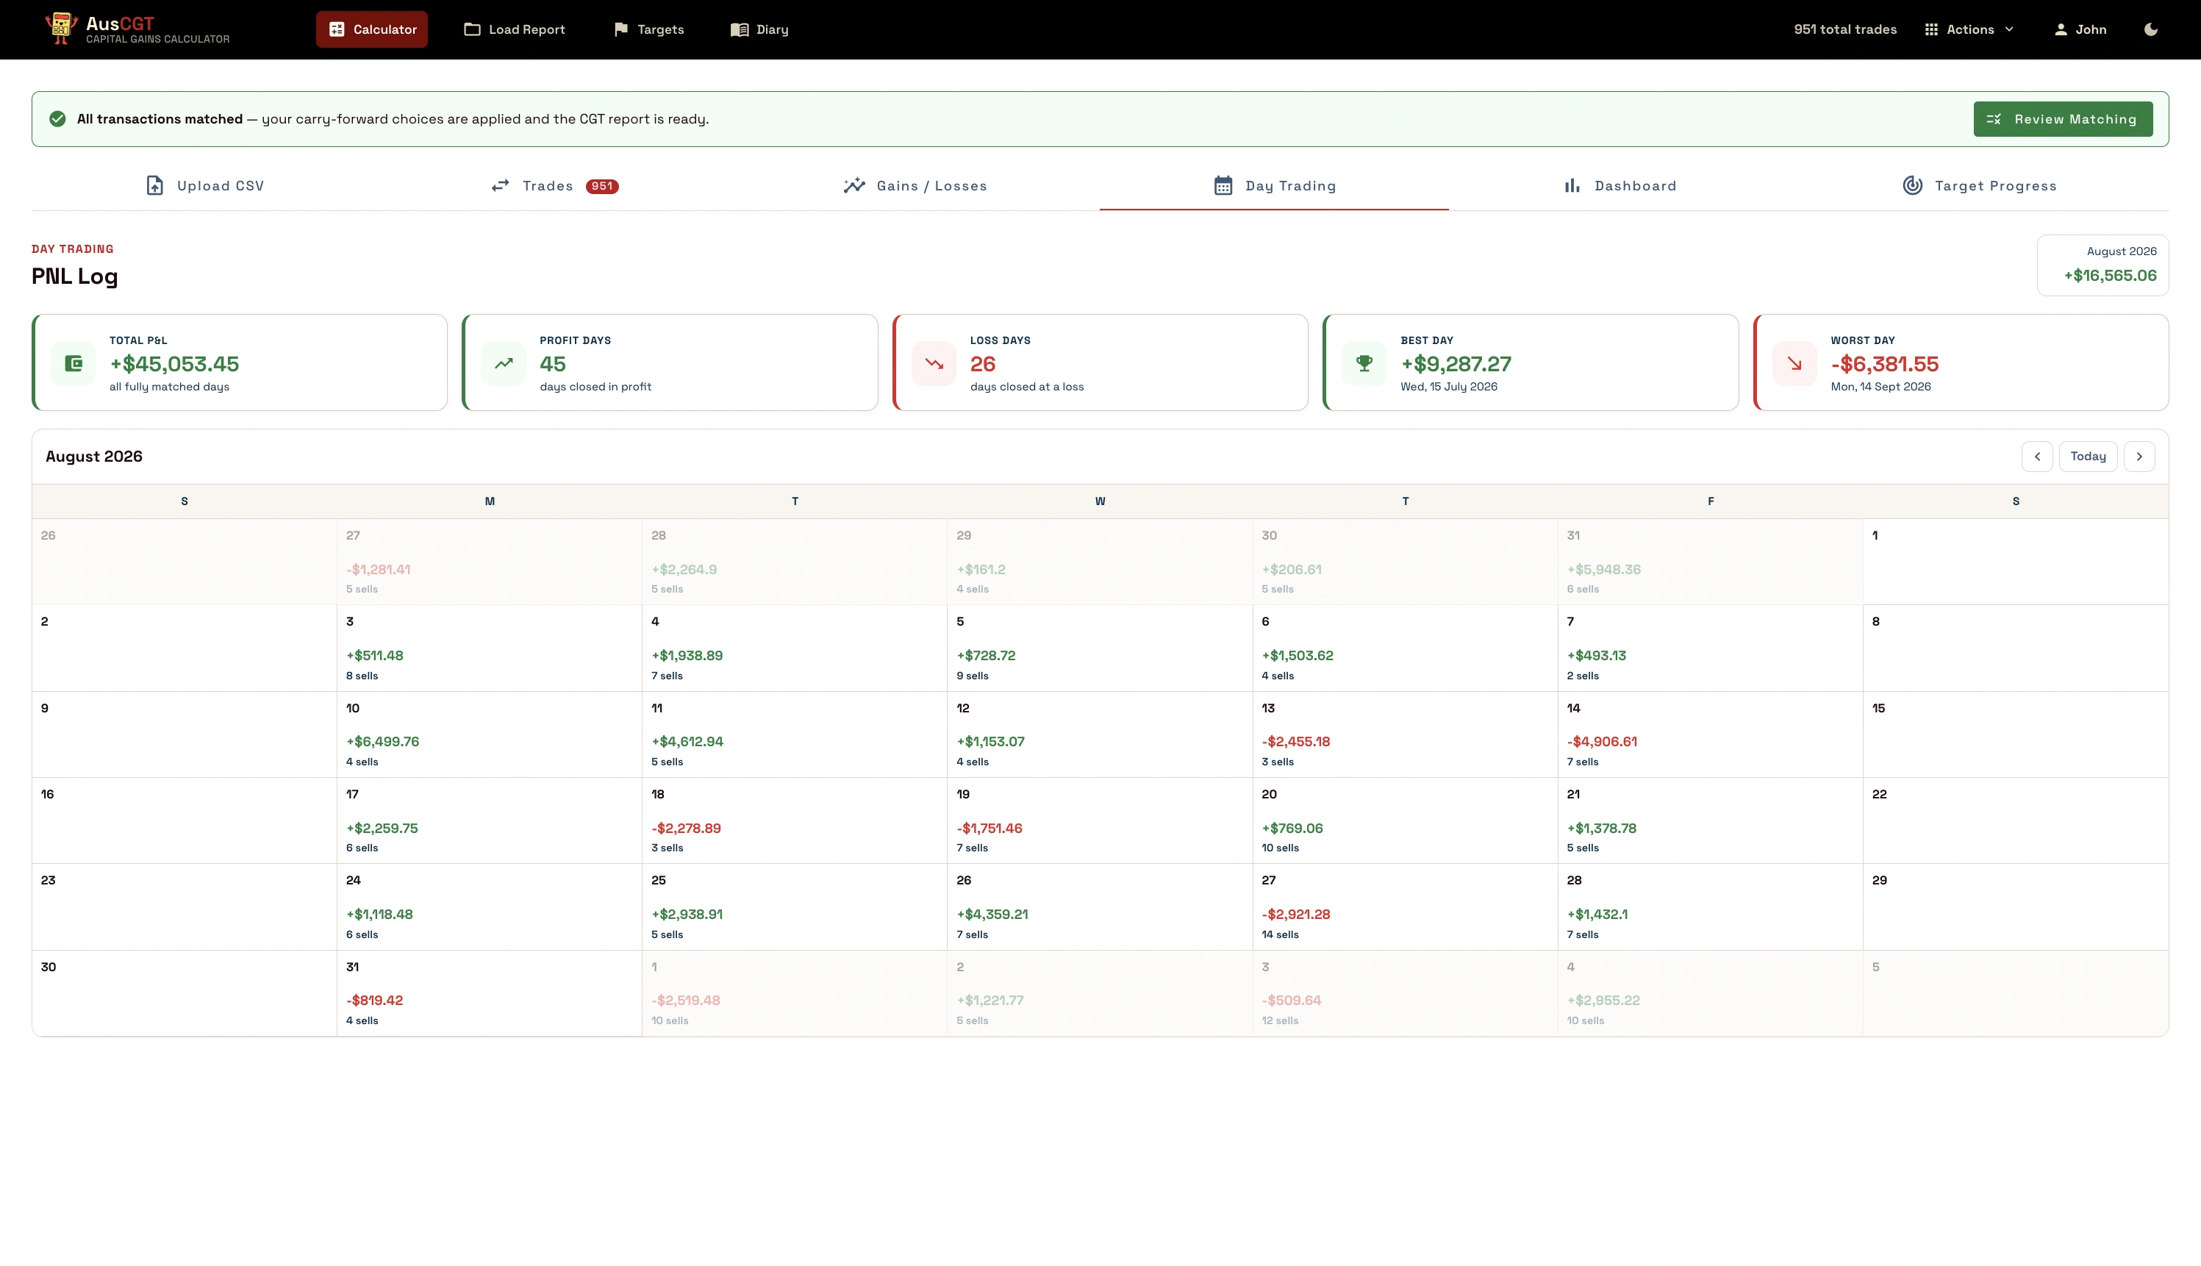
Task: Click the +$1,938.89 value on August 4
Action: coord(687,656)
